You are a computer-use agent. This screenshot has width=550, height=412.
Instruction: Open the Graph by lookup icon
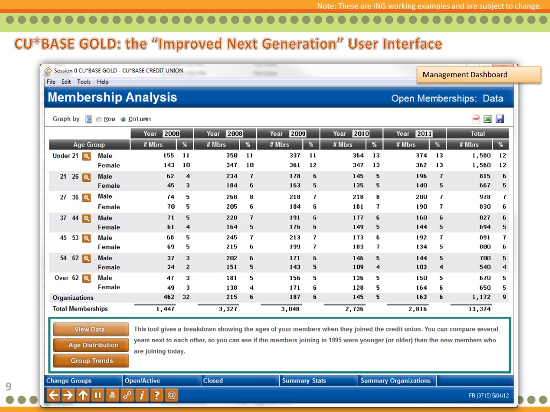click(x=89, y=120)
